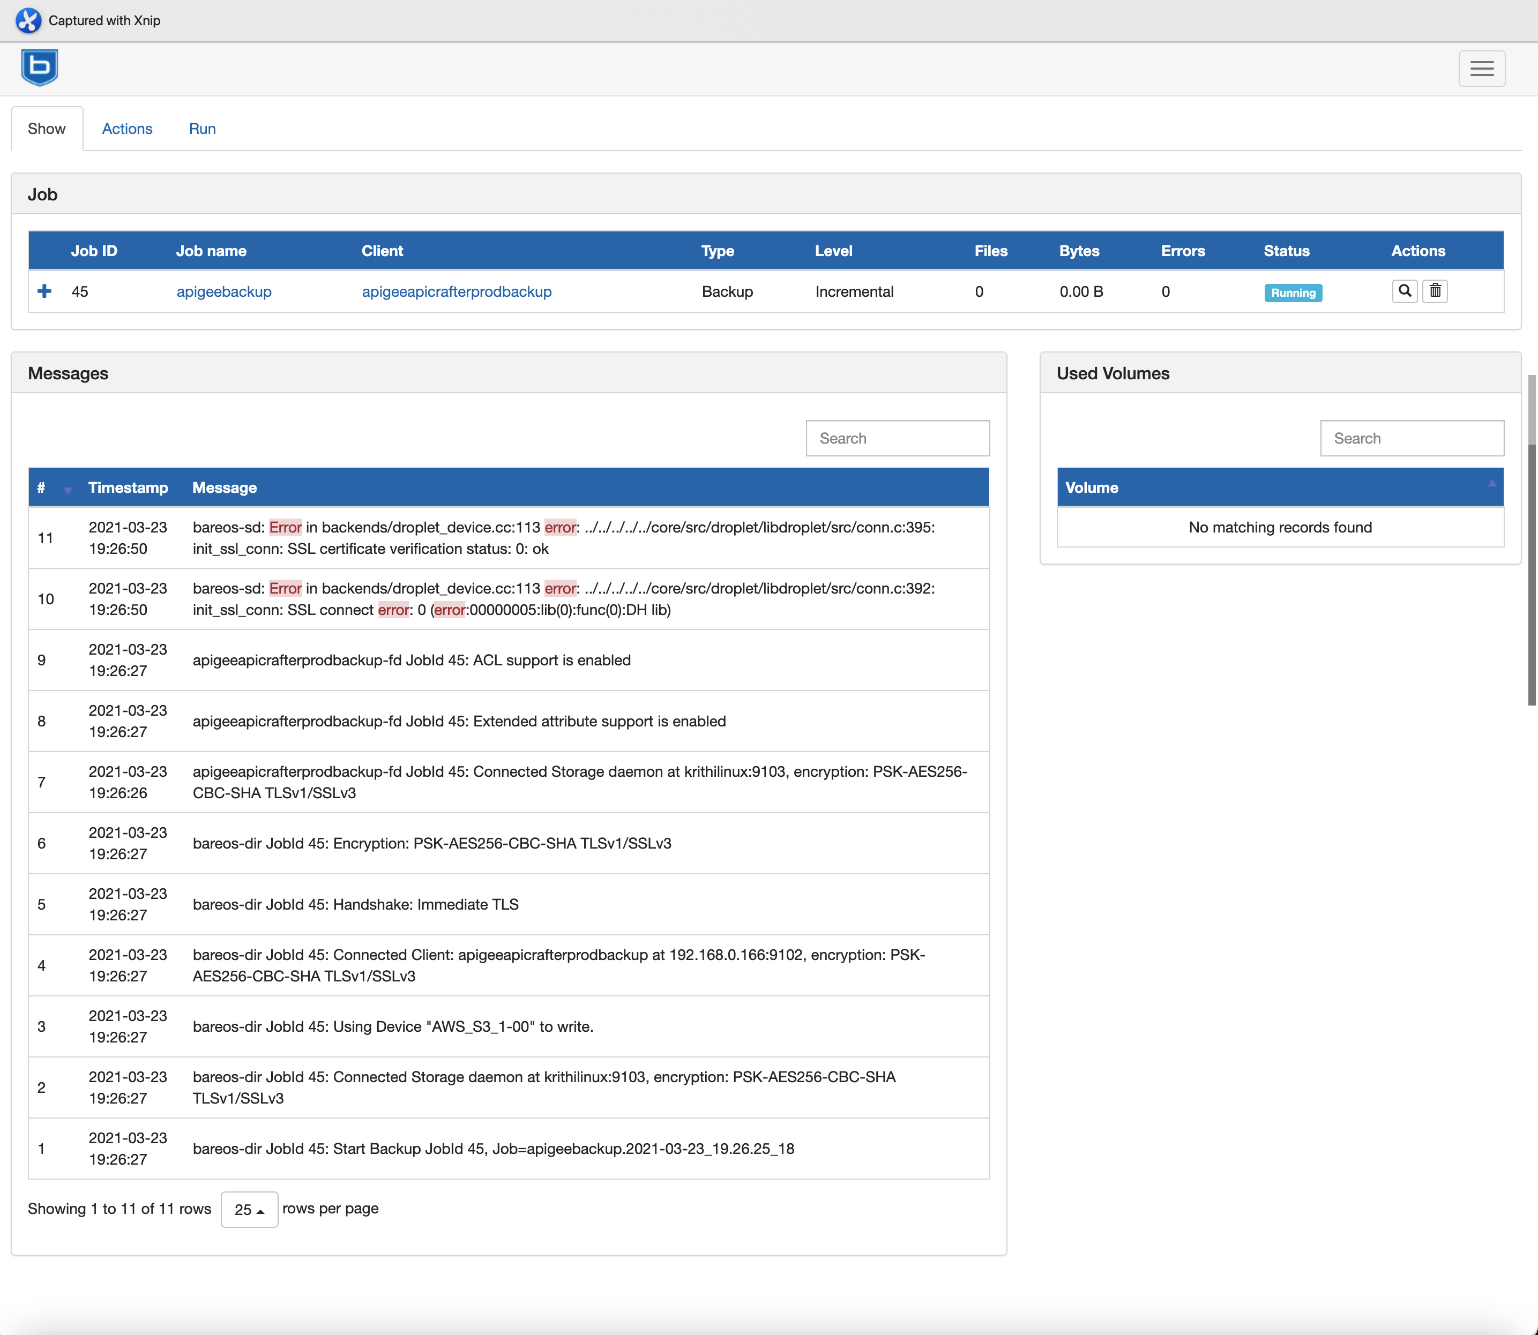1538x1335 pixels.
Task: Open the apigeebackup job name link
Action: click(223, 292)
